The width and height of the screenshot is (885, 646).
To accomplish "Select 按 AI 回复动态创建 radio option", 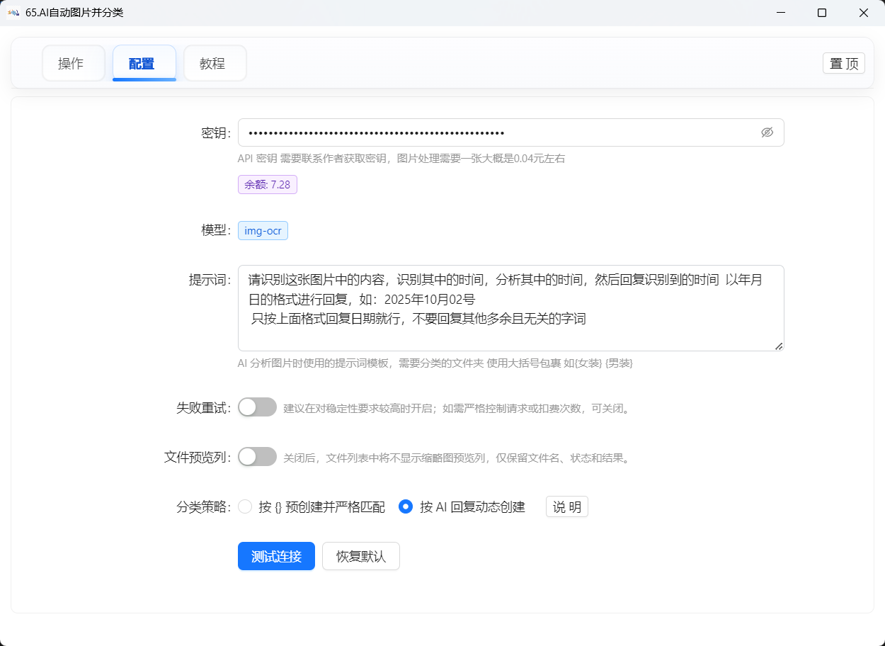I will click(x=406, y=506).
